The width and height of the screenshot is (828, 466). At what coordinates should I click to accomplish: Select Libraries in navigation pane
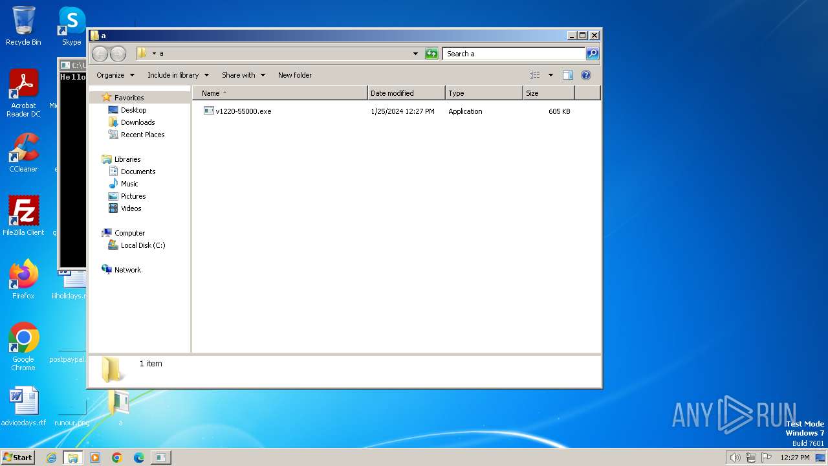click(x=127, y=159)
